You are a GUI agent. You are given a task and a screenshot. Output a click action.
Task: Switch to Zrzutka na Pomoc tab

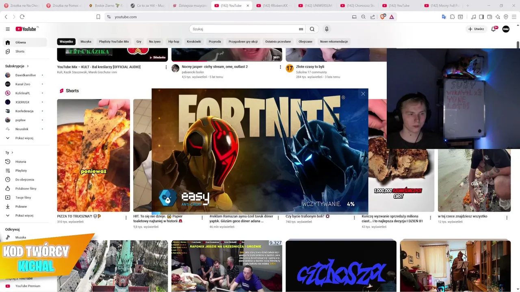point(64,6)
